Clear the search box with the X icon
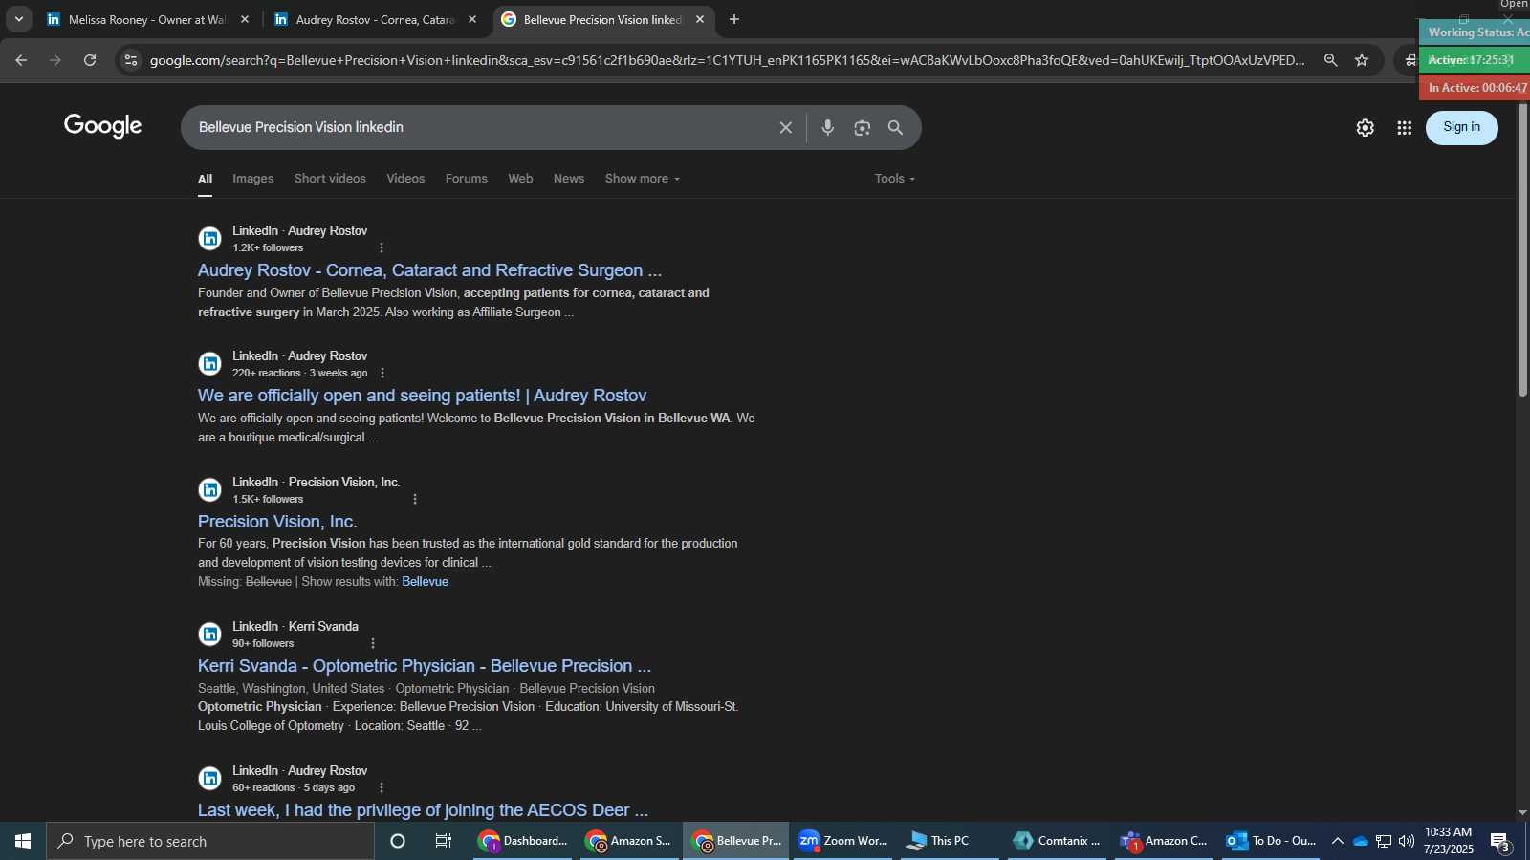Screen dimensions: 1530x860 tap(785, 127)
